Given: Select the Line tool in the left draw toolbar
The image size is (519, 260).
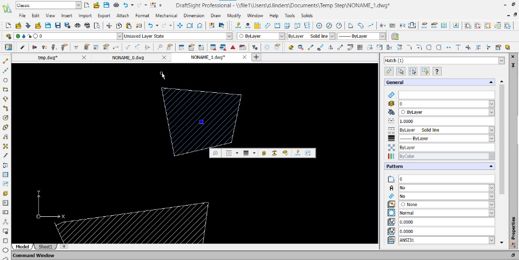Looking at the screenshot, I should [x=5, y=61].
